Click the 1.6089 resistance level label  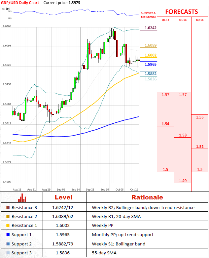(151, 45)
